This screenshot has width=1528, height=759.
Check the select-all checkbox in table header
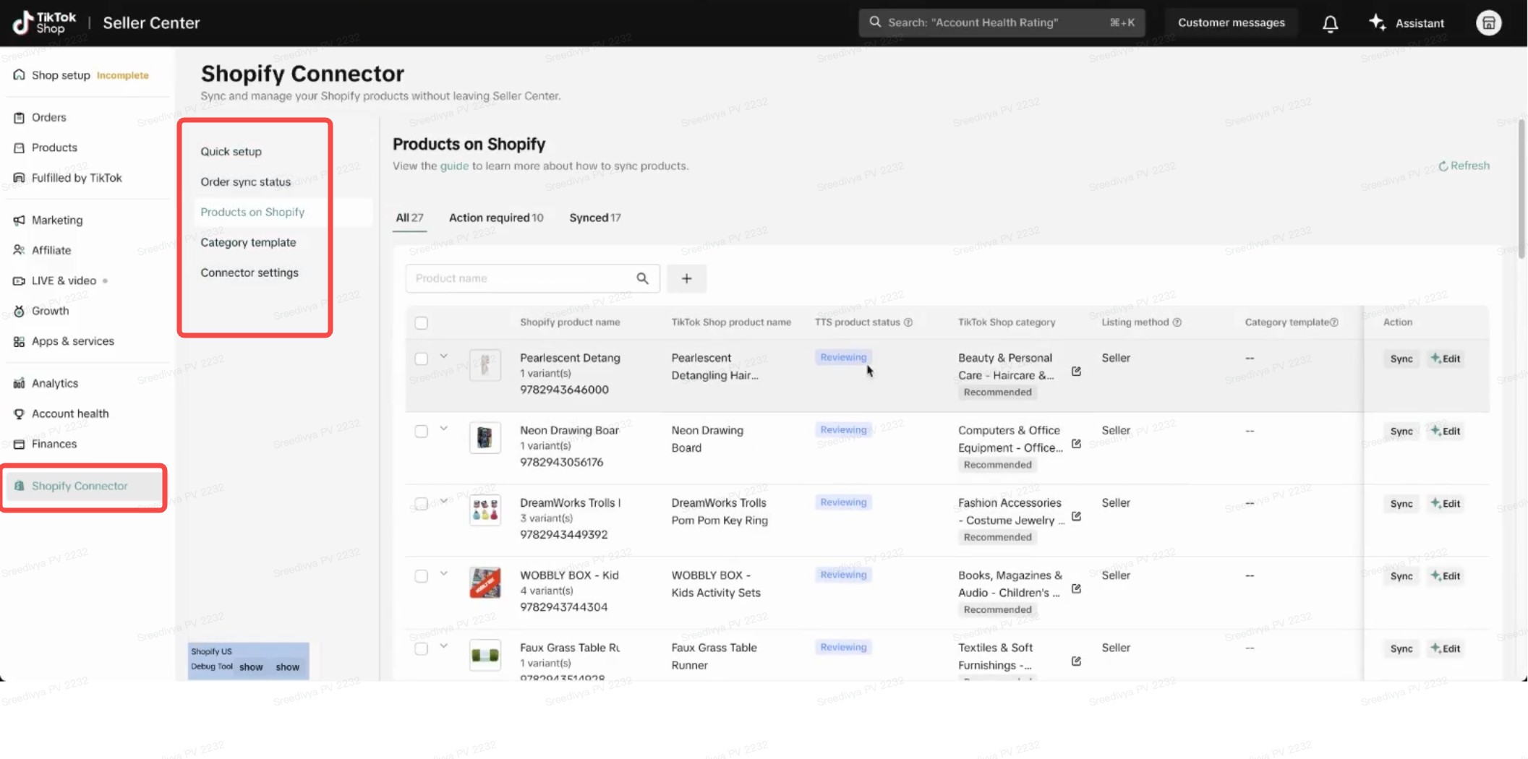click(422, 322)
